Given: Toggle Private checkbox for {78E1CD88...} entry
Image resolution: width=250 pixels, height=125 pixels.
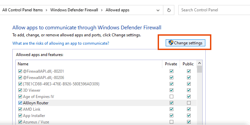Looking at the screenshot, I should (x=171, y=84).
